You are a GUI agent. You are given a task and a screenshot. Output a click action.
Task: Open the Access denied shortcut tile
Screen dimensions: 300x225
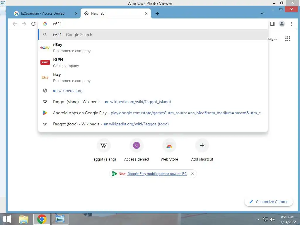tap(137, 150)
